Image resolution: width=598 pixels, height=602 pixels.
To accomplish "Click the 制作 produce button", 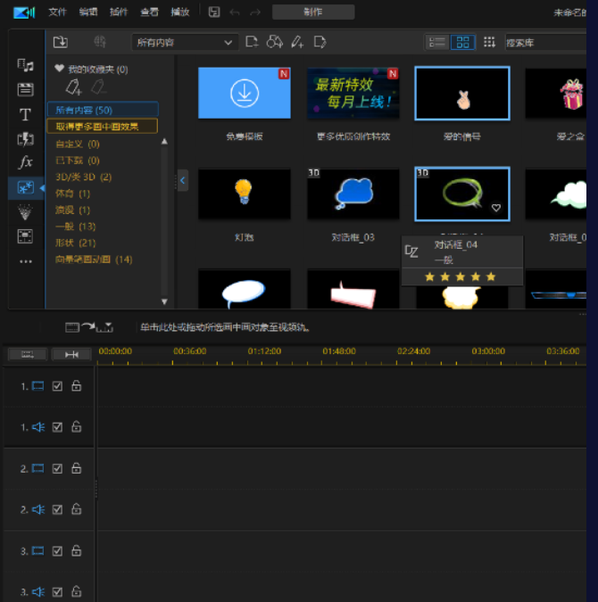I will coord(312,12).
